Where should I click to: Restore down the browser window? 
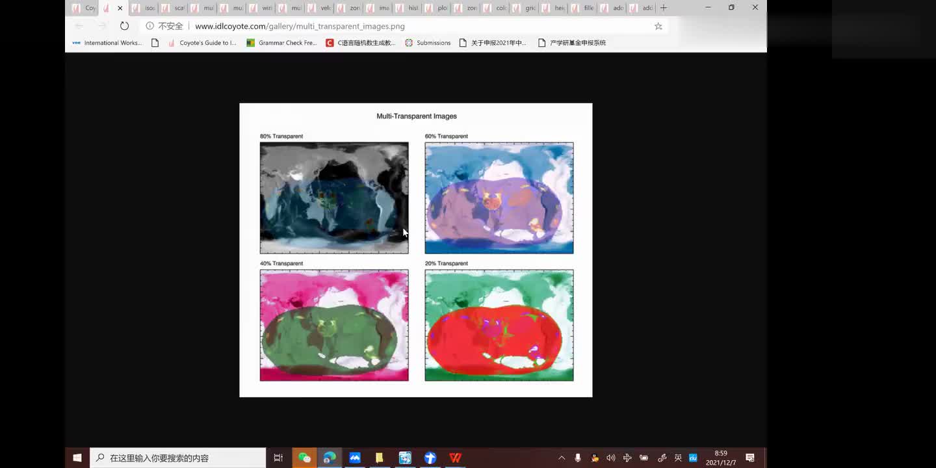click(731, 8)
